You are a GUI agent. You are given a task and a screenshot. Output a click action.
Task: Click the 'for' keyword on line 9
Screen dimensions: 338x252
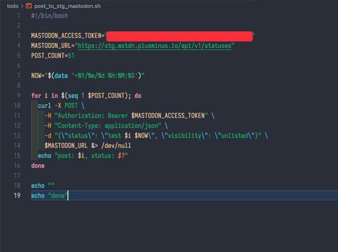(x=36, y=95)
